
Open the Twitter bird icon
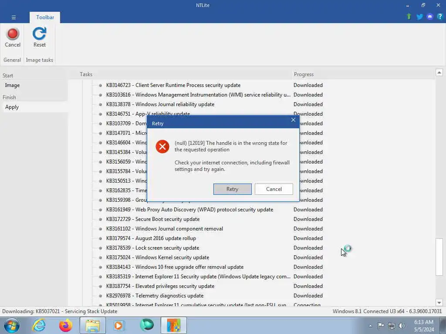(419, 17)
